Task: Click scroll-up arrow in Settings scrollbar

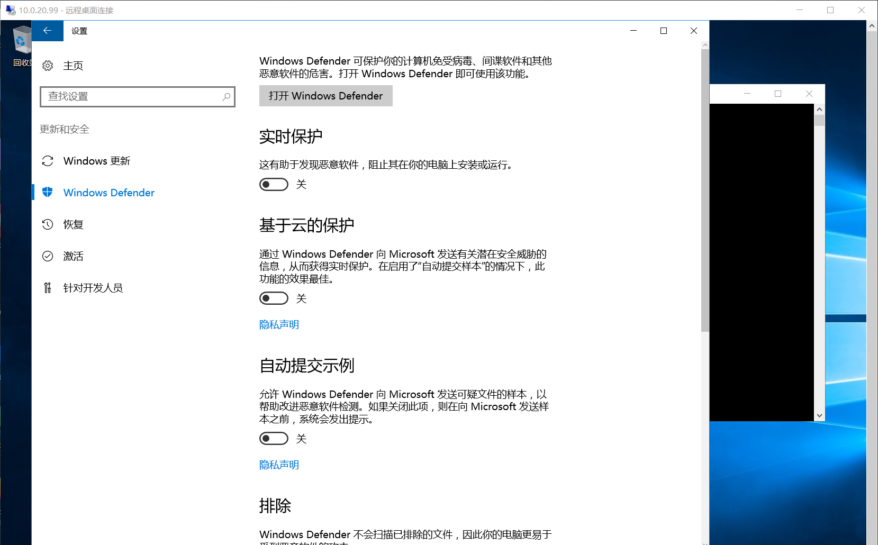Action: point(705,45)
